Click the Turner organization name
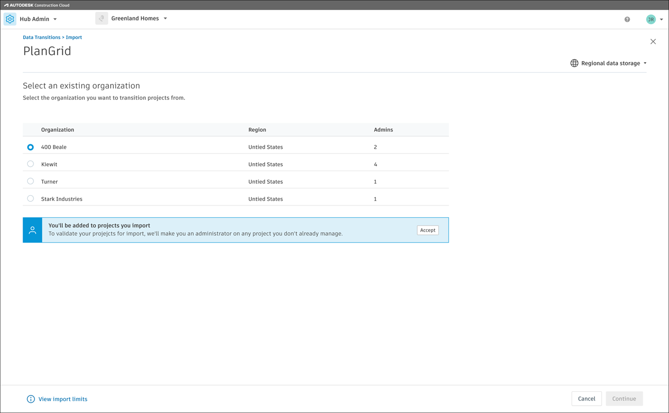The height and width of the screenshot is (413, 669). [x=49, y=182]
